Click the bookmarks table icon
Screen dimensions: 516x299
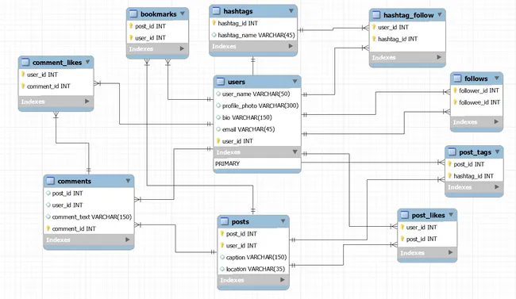(x=133, y=13)
